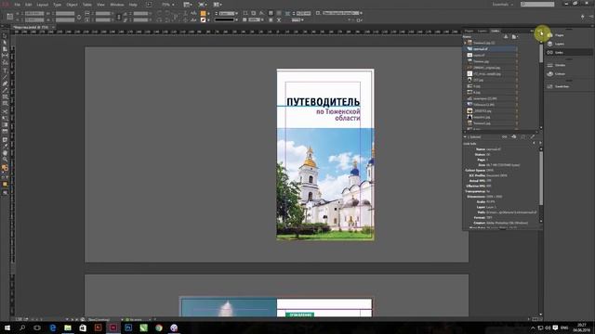Click the Go to Bridge icon
This screenshot has width=595, height=334.
tap(149, 5)
